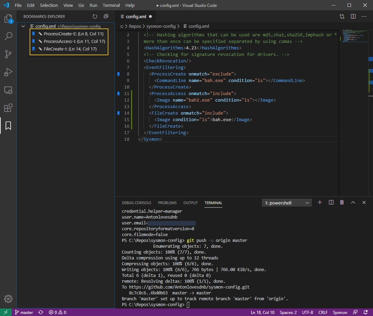Switch to the PROBLEMS tab
The image size is (373, 316).
click(x=167, y=203)
